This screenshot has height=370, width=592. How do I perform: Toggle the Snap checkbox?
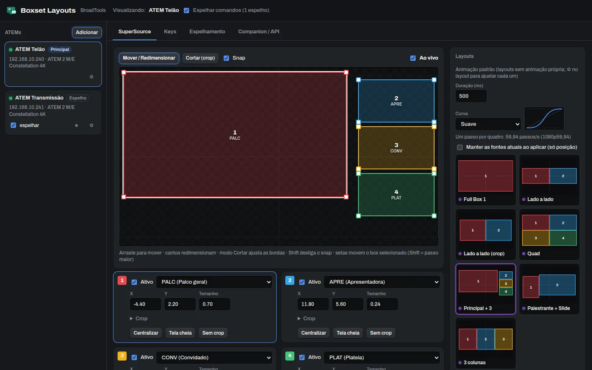click(226, 58)
